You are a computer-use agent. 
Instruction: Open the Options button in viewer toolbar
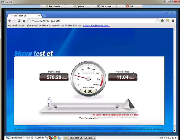(x=79, y=6)
